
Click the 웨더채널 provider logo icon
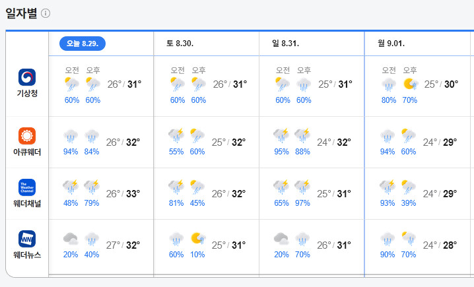(x=27, y=187)
